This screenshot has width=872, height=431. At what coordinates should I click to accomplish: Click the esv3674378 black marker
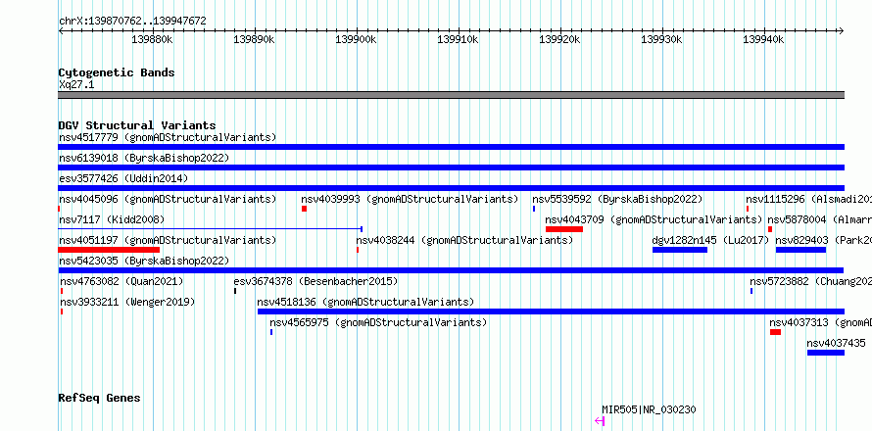(x=235, y=291)
